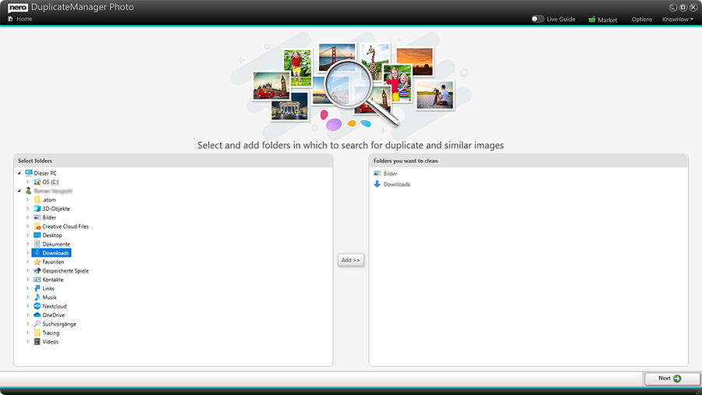Expand the Musik folder node
Screen dimensions: 702x395
click(28, 297)
